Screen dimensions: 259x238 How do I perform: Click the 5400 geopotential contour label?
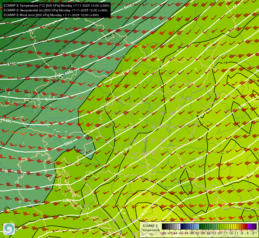[128, 7]
